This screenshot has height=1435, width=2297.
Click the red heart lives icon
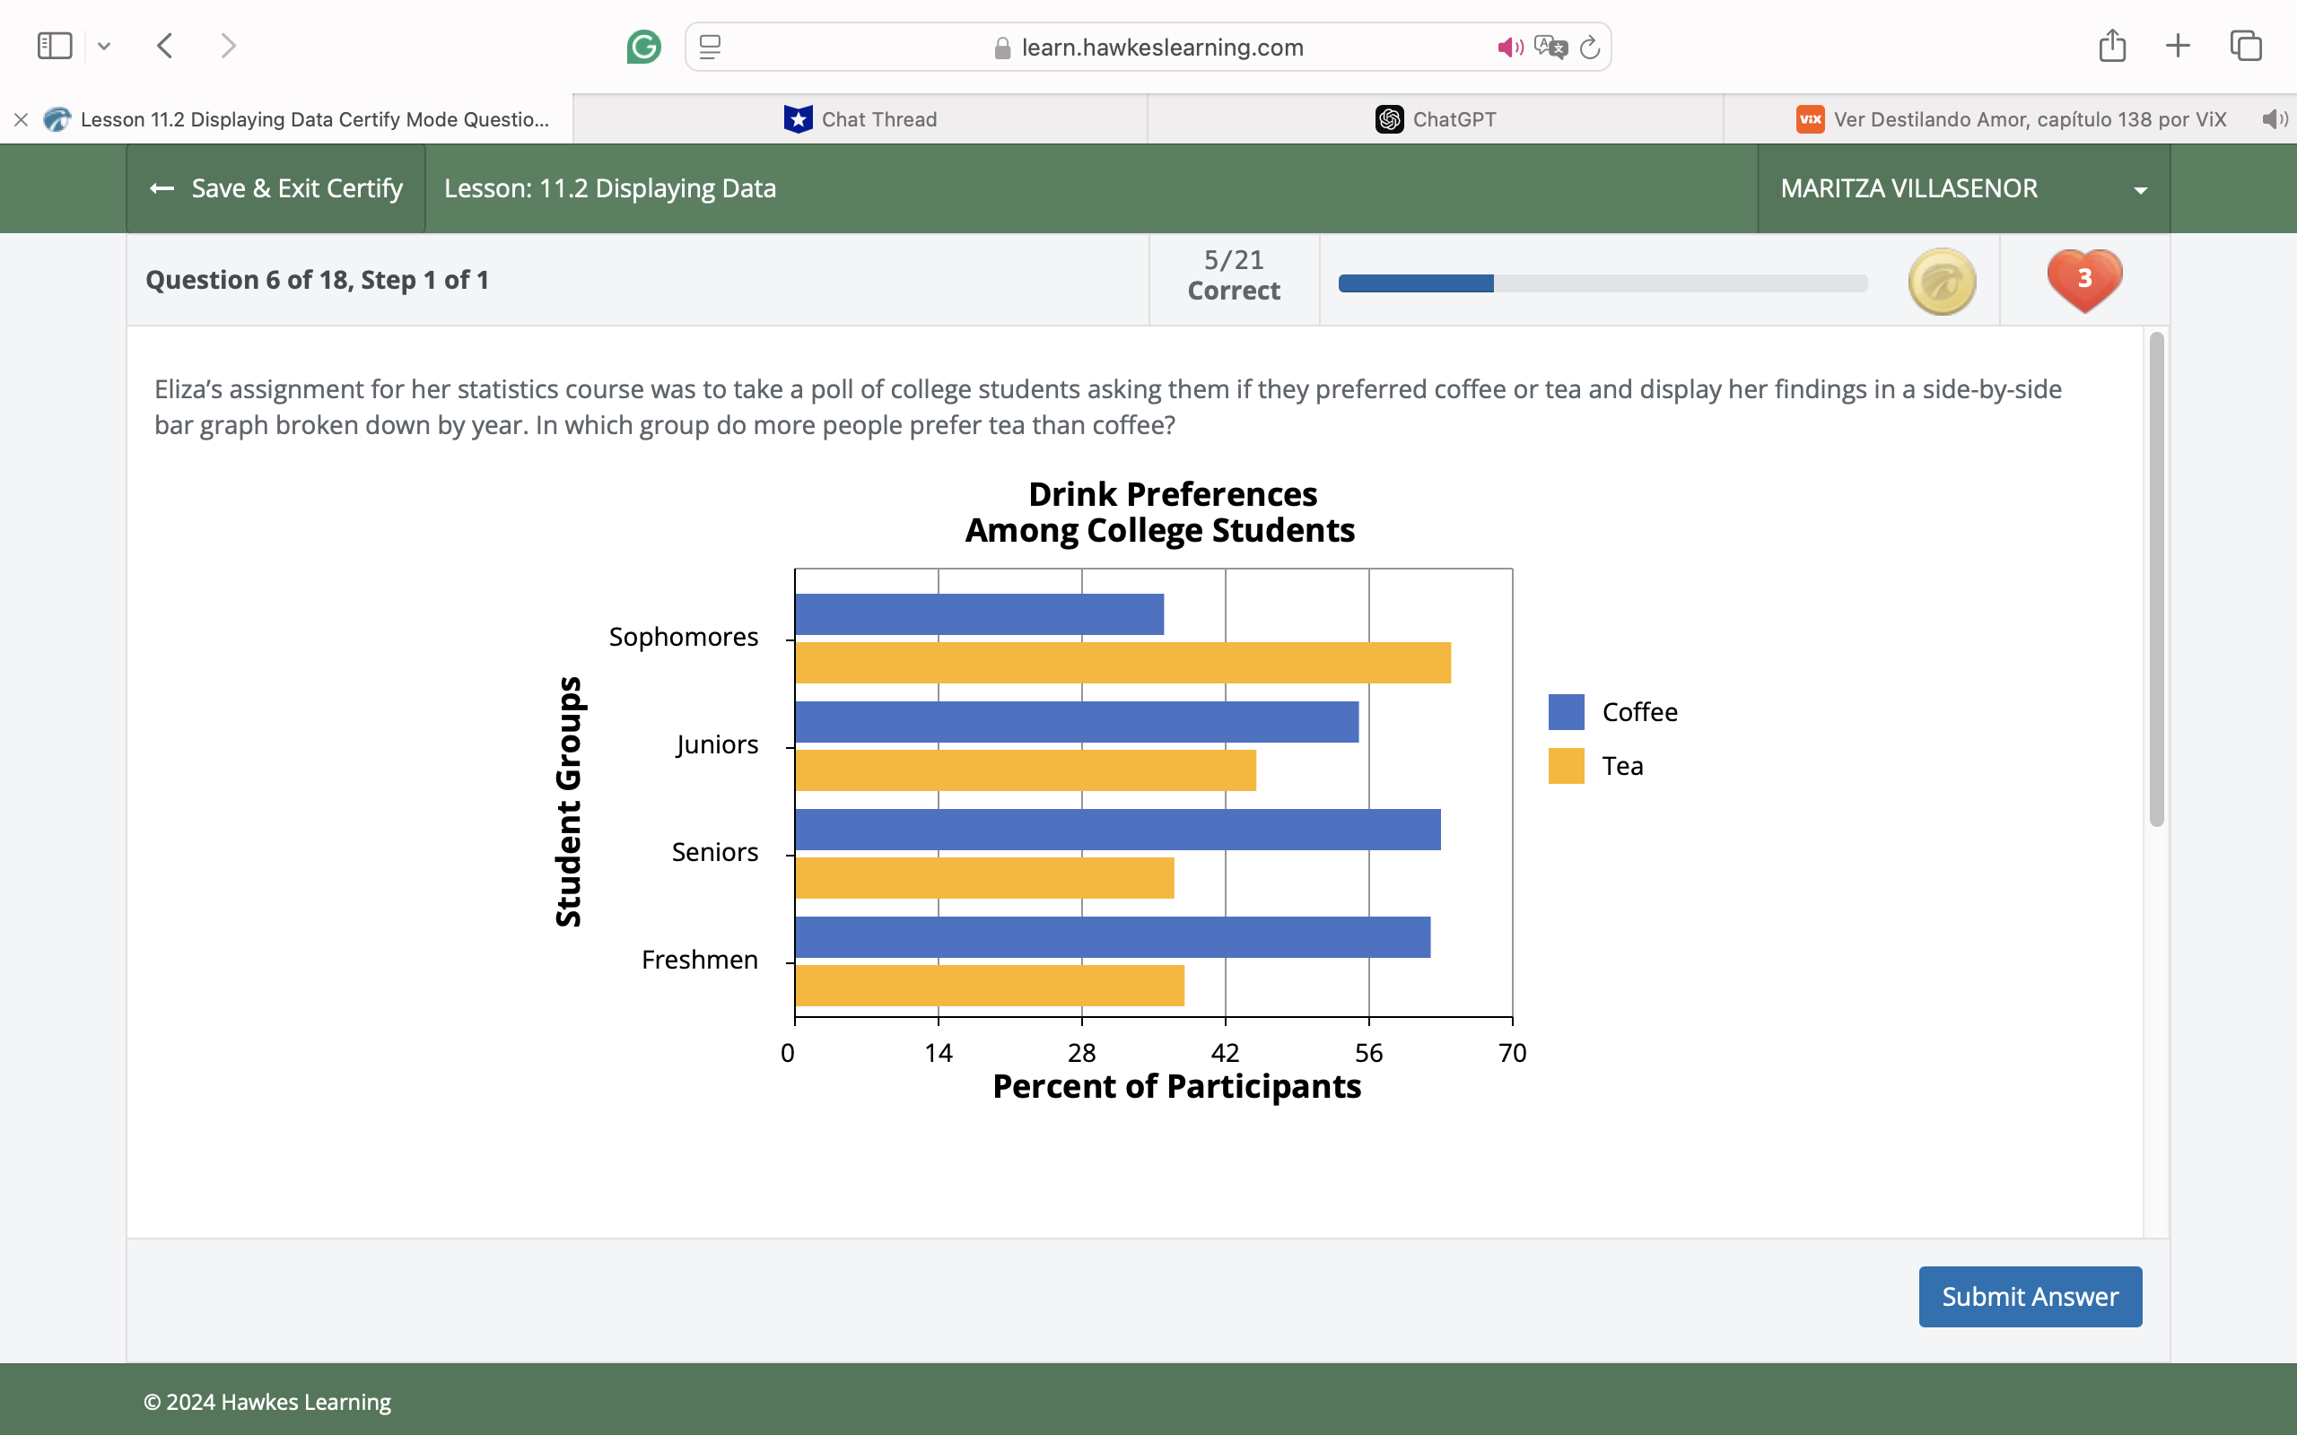tap(2084, 280)
